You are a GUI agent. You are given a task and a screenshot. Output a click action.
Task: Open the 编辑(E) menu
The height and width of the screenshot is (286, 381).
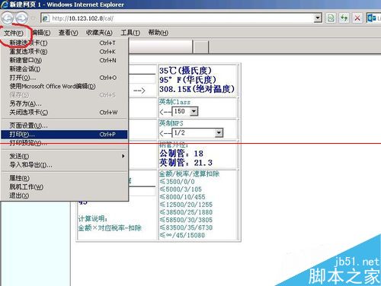[x=41, y=33]
